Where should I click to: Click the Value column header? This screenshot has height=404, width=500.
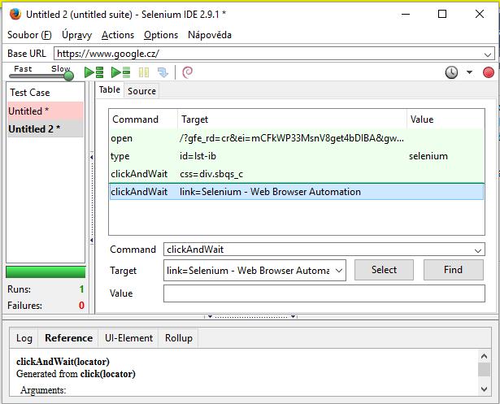pos(446,119)
